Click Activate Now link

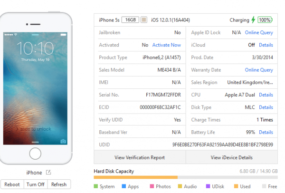(x=167, y=45)
